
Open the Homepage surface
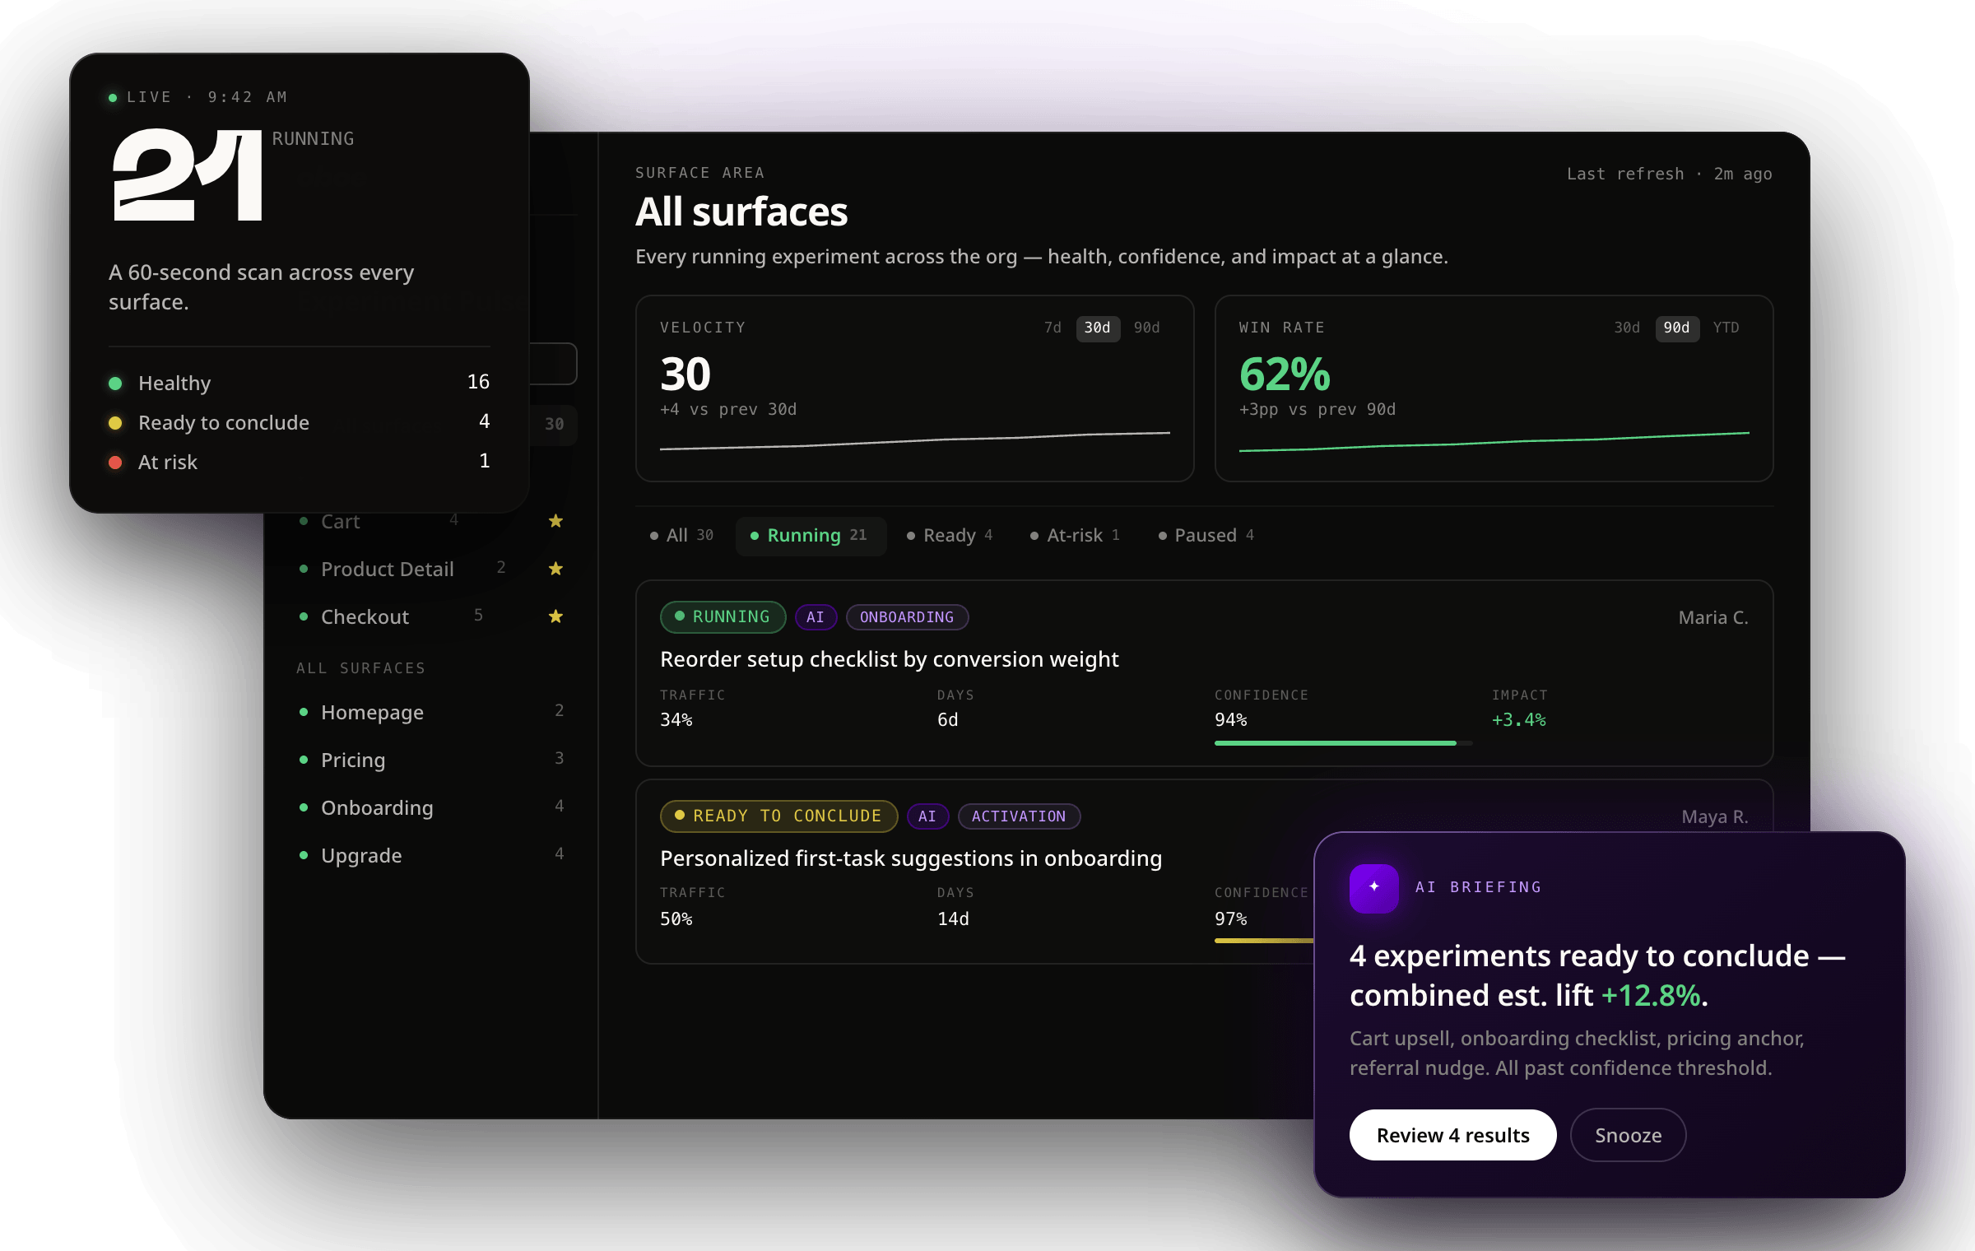click(431, 712)
